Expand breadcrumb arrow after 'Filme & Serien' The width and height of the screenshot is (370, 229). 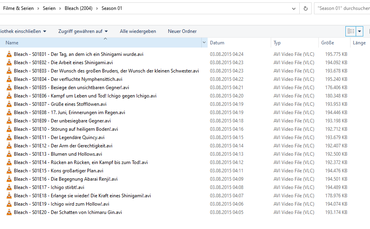[x=38, y=8]
